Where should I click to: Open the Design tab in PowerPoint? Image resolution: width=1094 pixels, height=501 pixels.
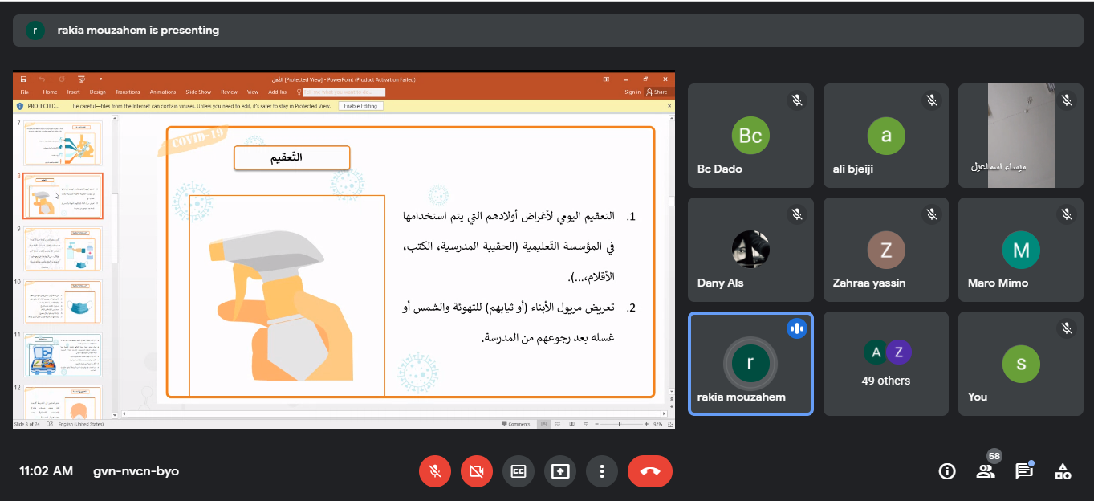pos(97,92)
